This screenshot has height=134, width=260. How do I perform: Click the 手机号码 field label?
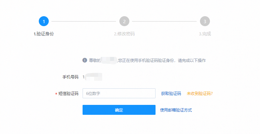pos(70,77)
